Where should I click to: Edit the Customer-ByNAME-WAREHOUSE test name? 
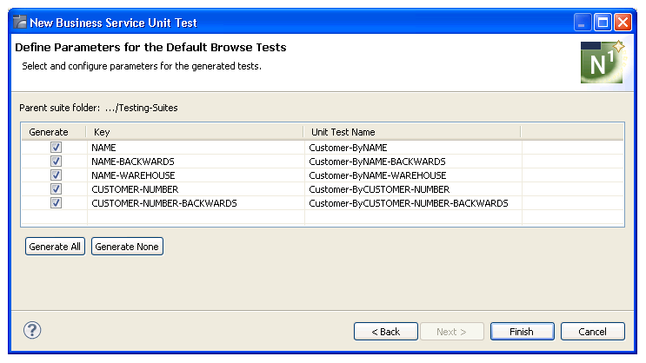pyautogui.click(x=413, y=175)
